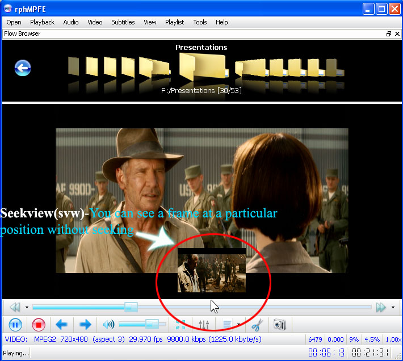Go to previous file with left arrow

click(61, 325)
